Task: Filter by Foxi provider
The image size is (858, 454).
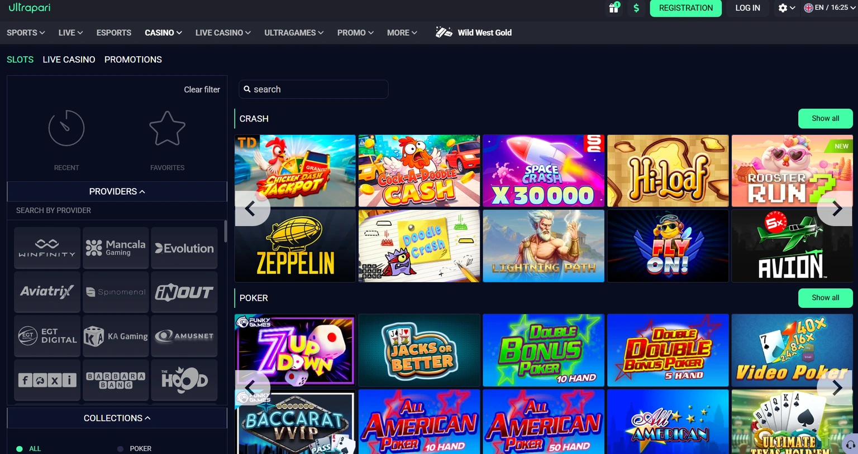Action: 47,380
